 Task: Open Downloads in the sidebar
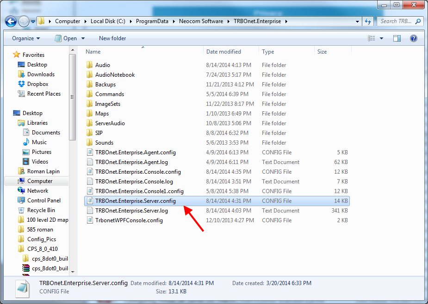point(41,74)
